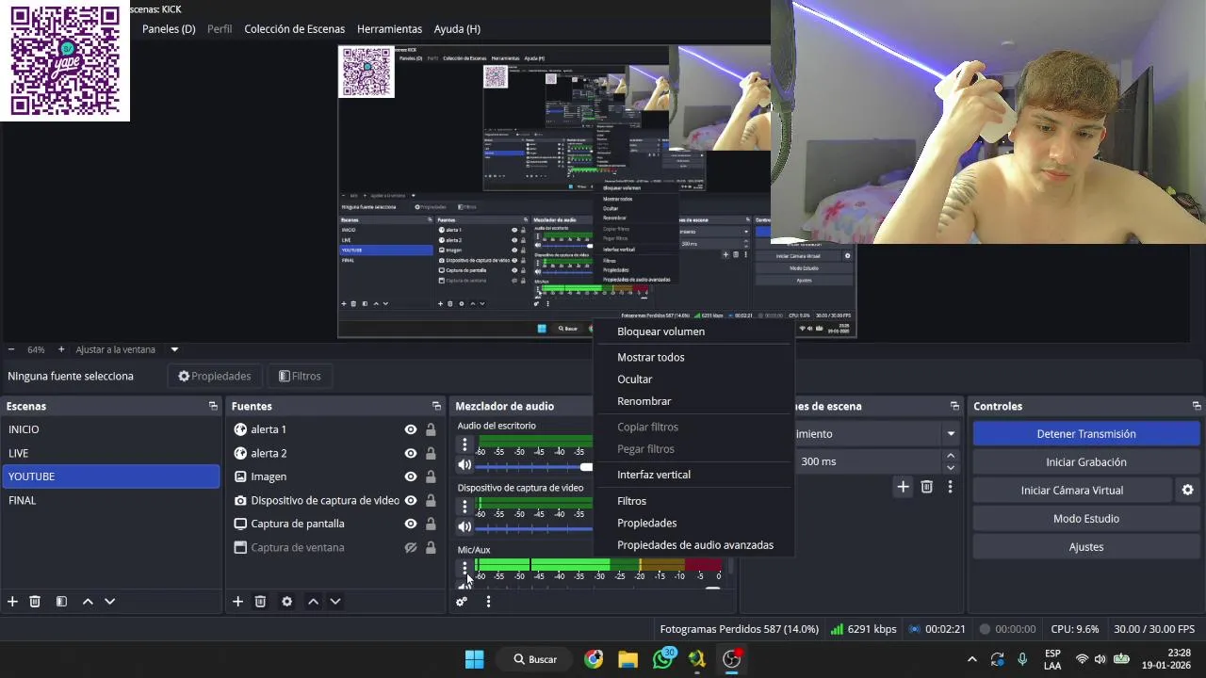Click Detener Transmisión button
Image resolution: width=1206 pixels, height=678 pixels.
pos(1086,434)
